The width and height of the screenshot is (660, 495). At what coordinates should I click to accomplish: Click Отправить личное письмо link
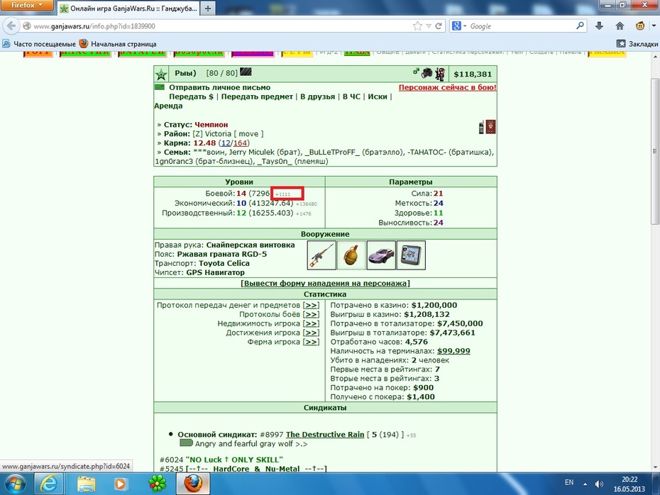220,87
